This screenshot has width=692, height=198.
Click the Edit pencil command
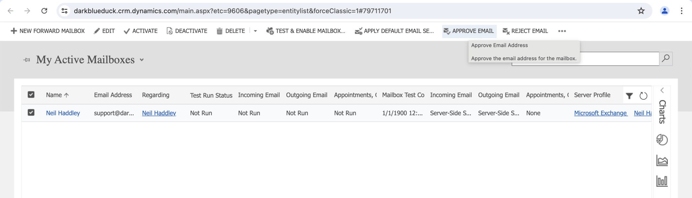[104, 31]
